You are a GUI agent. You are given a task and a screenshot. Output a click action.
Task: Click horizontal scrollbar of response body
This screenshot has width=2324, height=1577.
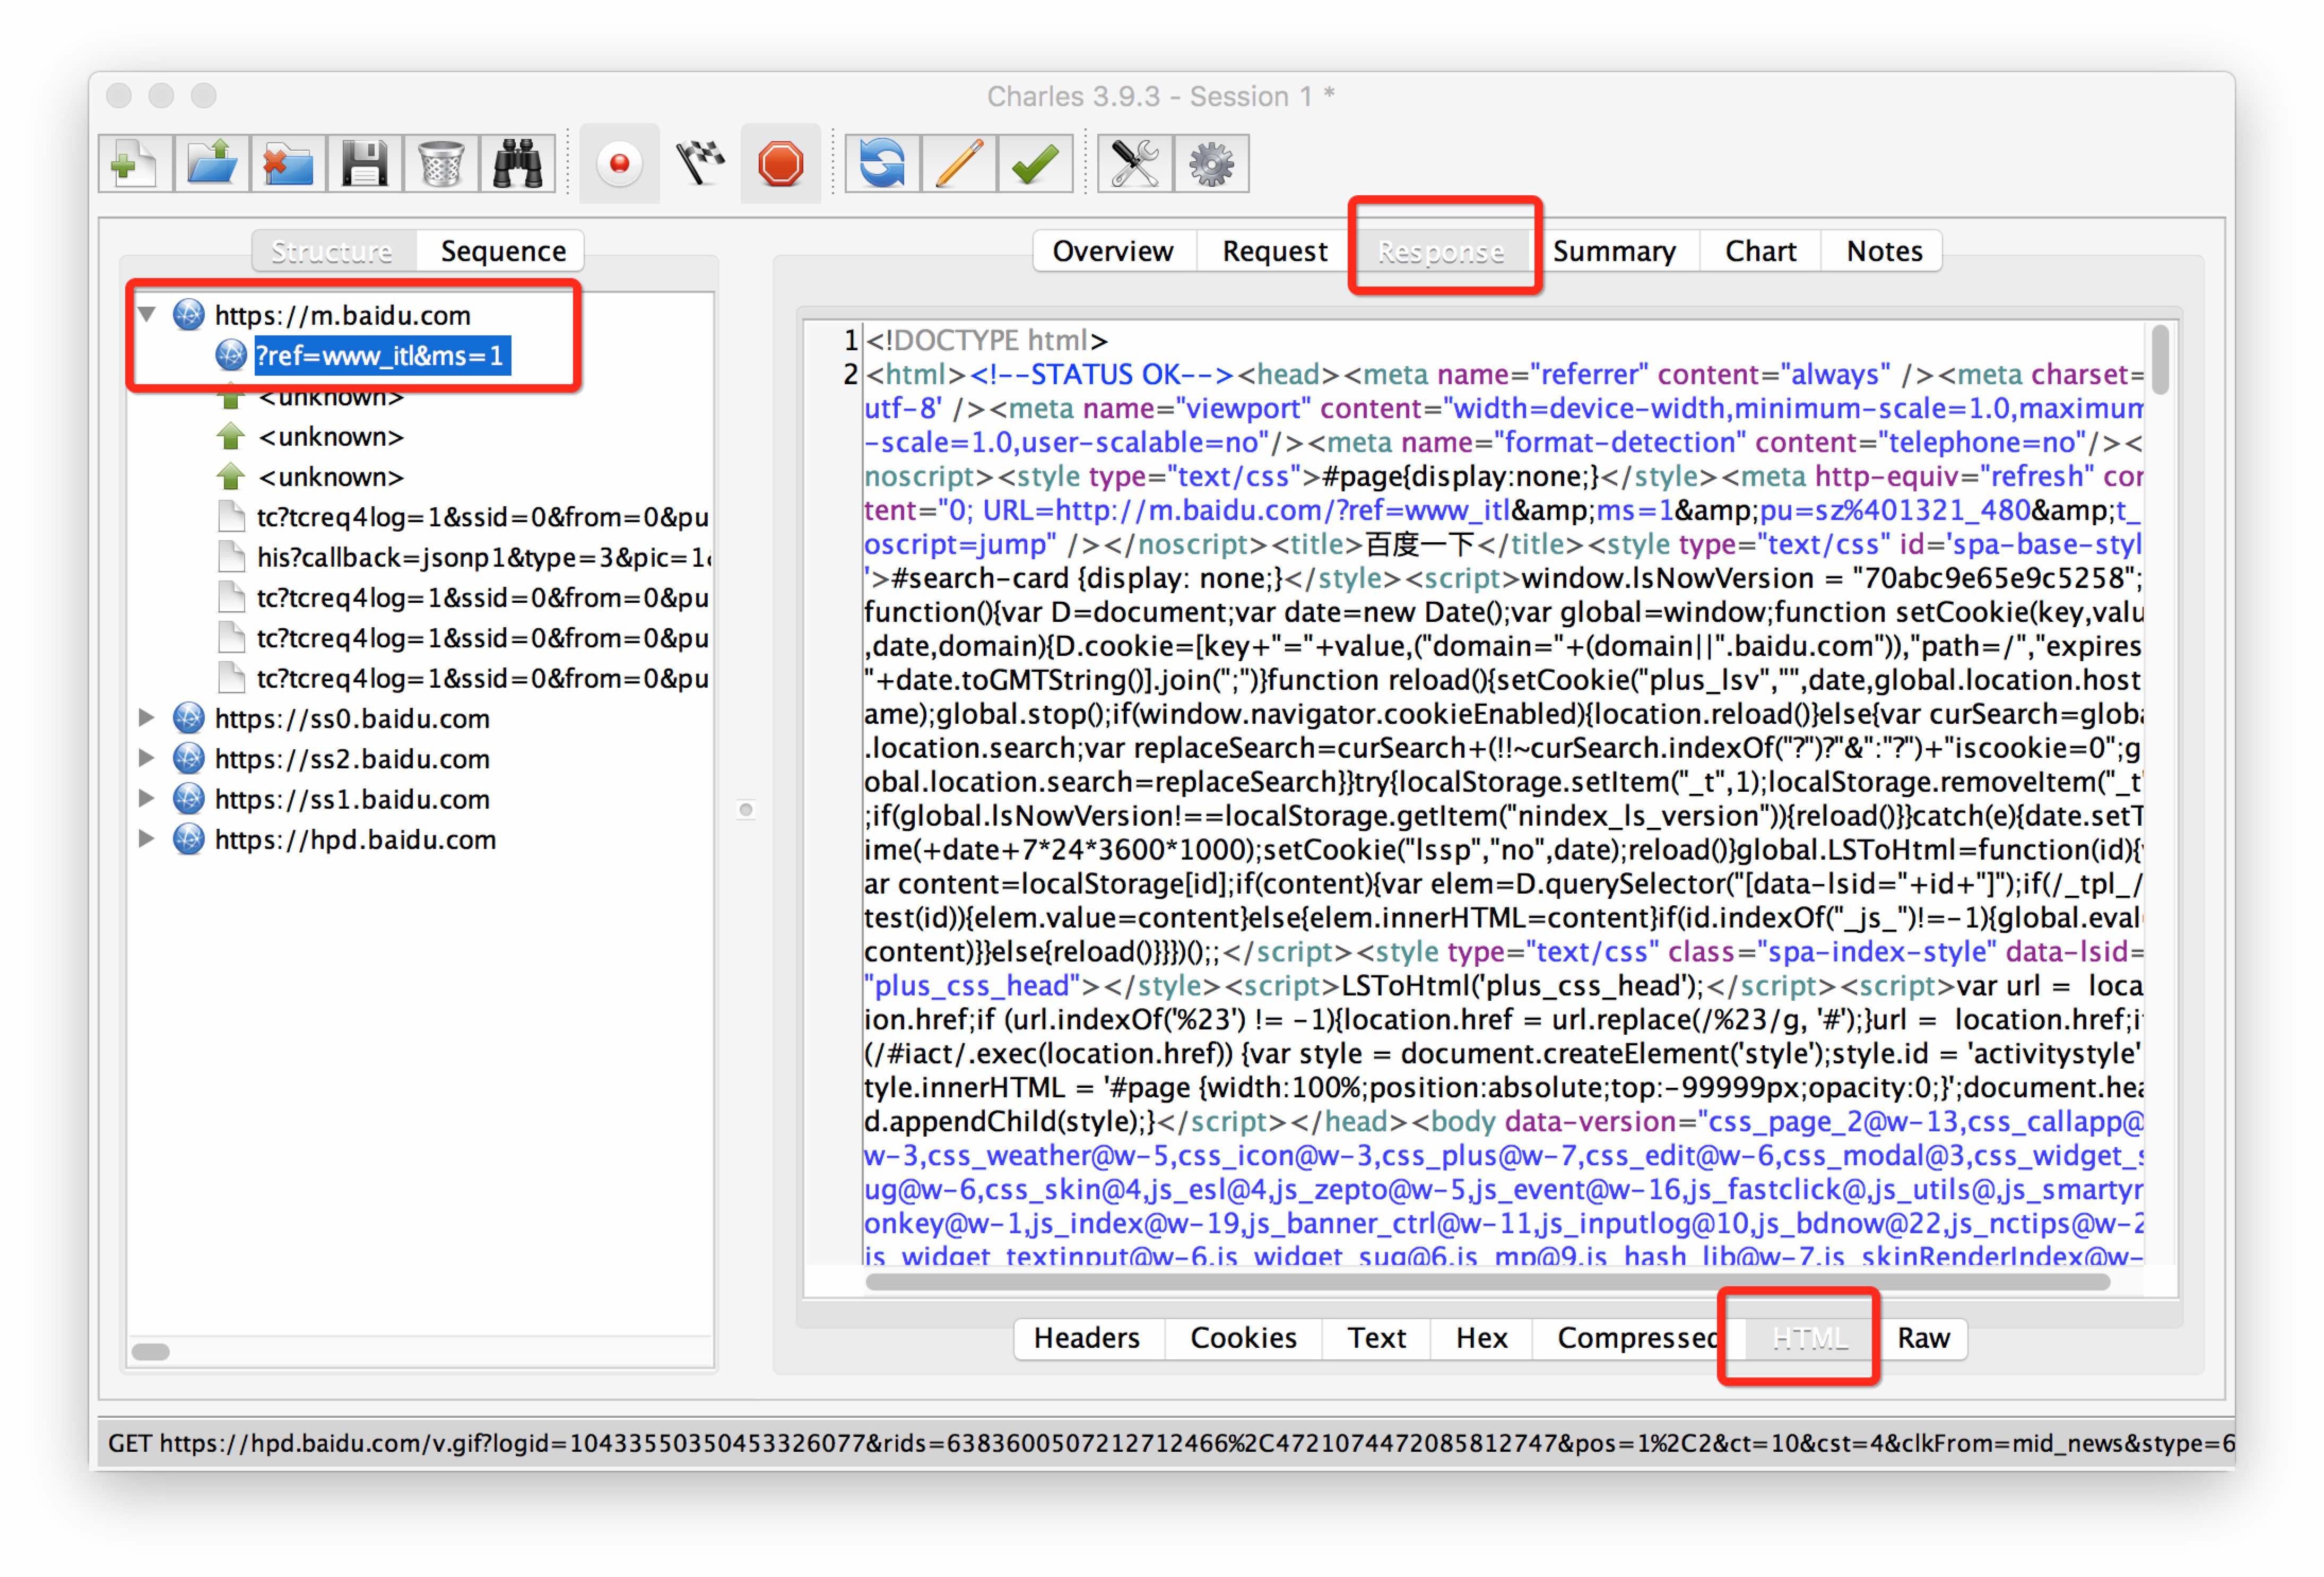[1489, 1281]
